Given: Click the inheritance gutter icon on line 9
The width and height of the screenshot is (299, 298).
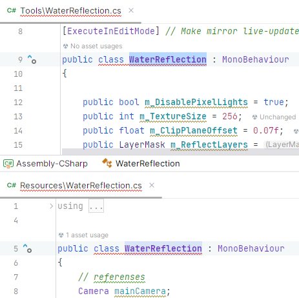Looking at the screenshot, I should pyautogui.click(x=32, y=59).
